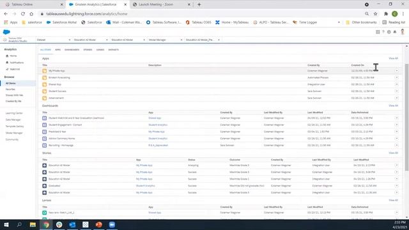Open row actions dropdown for Advancement app
The image size is (409, 230).
396,98
